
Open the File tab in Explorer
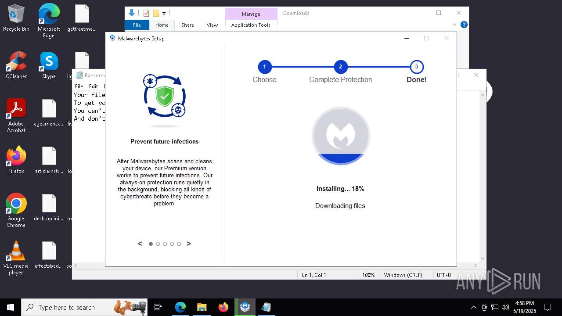[137, 25]
